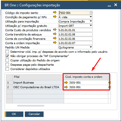Open link arrow for Conta de conciliação financeira
This screenshot has width=121, height=121.
(x=55, y=38)
